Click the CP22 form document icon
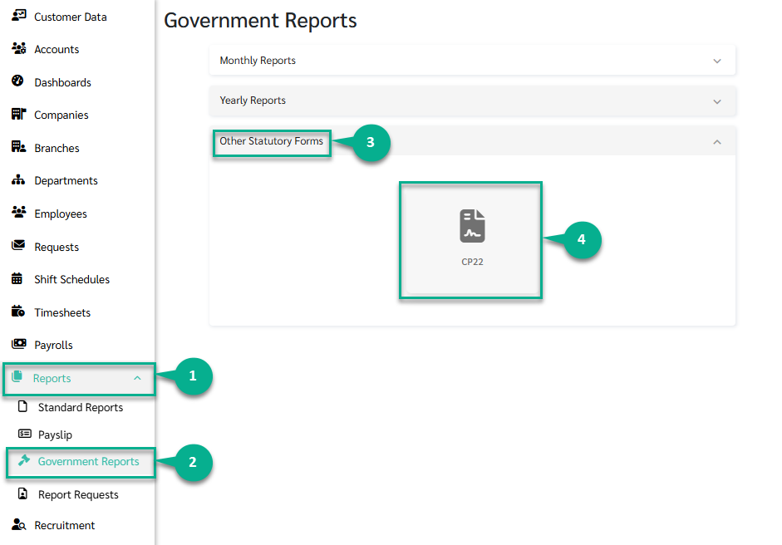782x545 pixels. coord(472,226)
